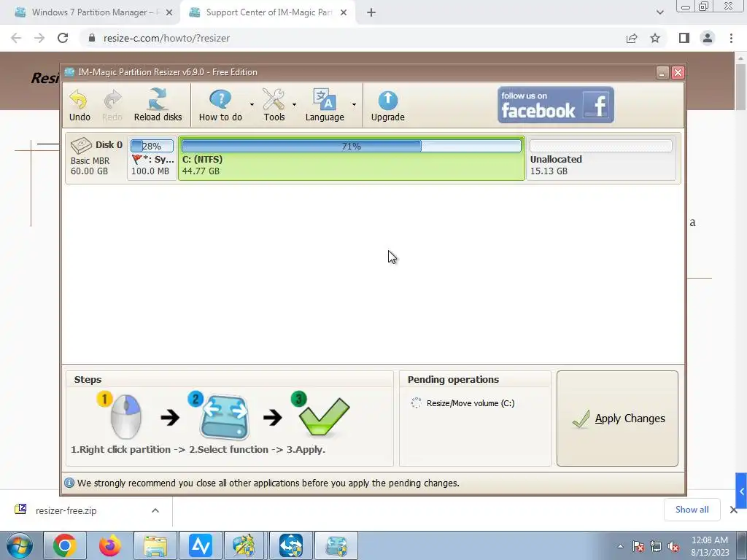Click the info icon in status bar

coord(69,483)
